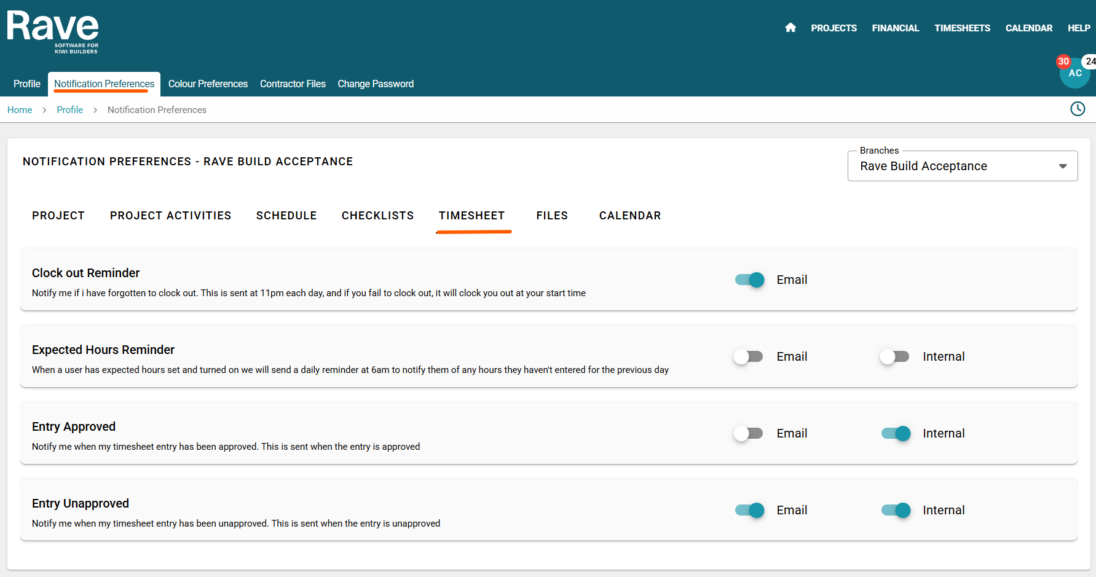Open the AC user avatar menu
The width and height of the screenshot is (1096, 577).
(x=1075, y=73)
